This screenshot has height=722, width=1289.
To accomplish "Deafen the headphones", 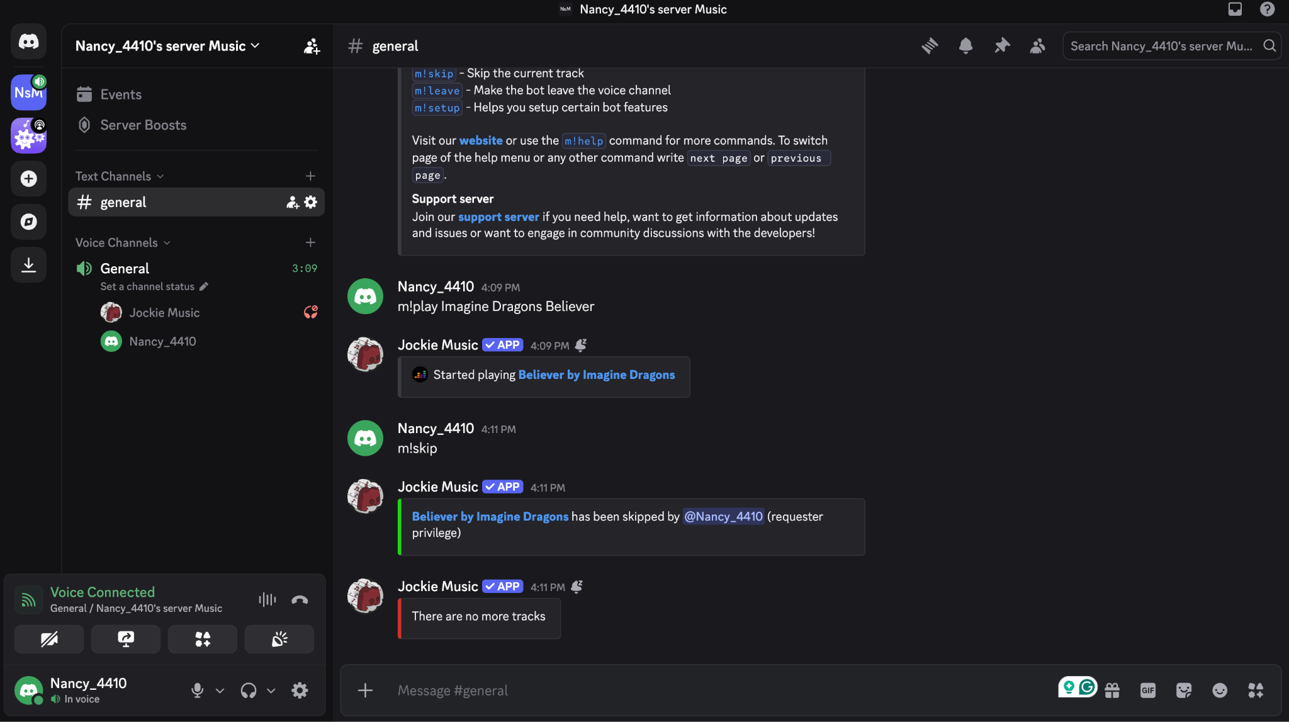I will pyautogui.click(x=249, y=691).
